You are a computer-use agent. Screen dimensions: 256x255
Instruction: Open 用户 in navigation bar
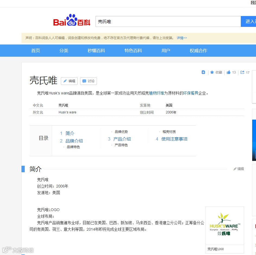tap(166, 50)
